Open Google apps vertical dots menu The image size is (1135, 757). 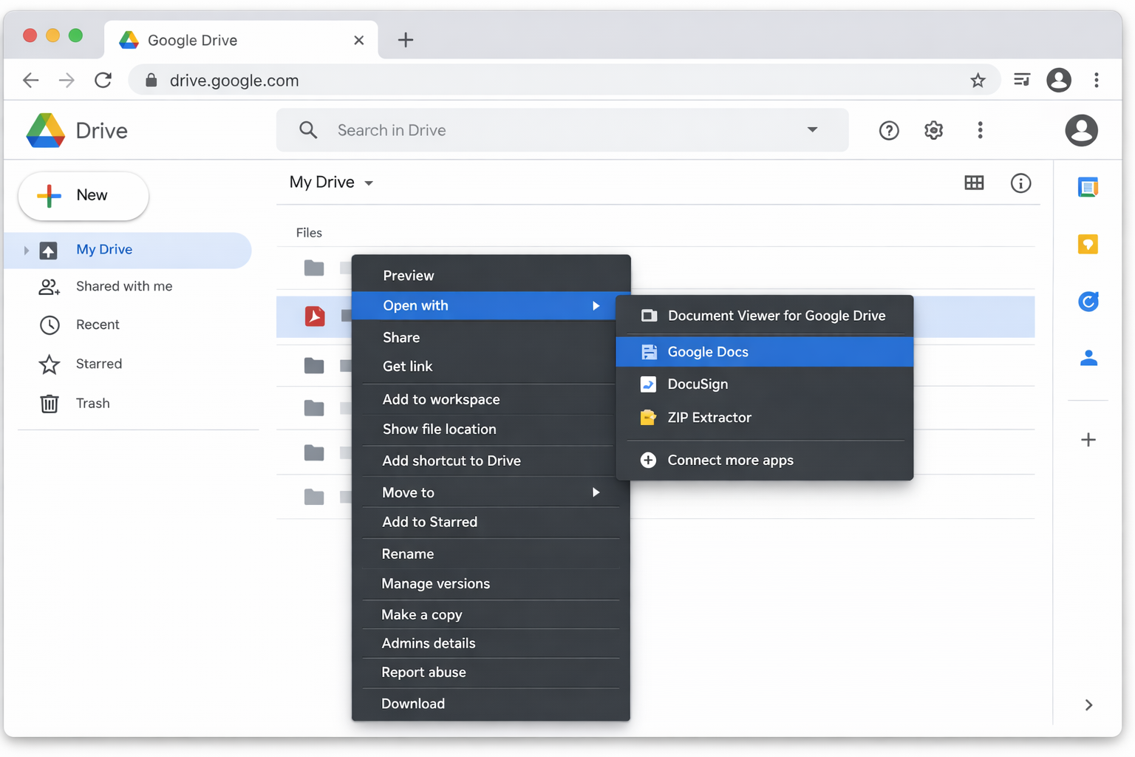point(980,131)
